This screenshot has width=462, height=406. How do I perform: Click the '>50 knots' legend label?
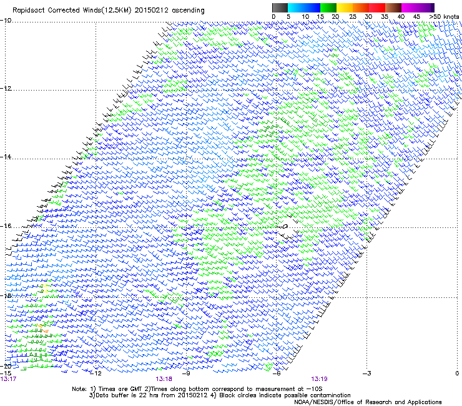[x=444, y=17]
